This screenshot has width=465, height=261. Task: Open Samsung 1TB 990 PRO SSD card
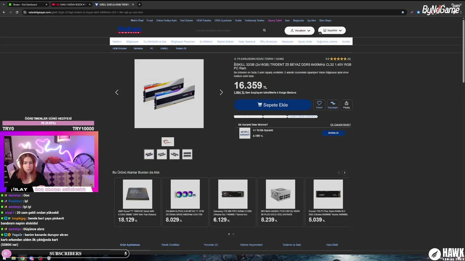(x=233, y=202)
